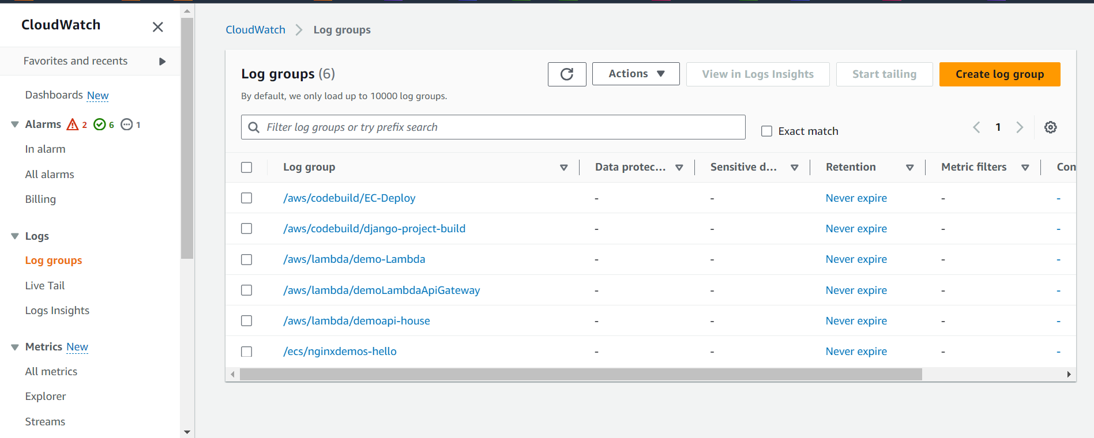Close the CloudWatch navigation panel

tap(157, 27)
